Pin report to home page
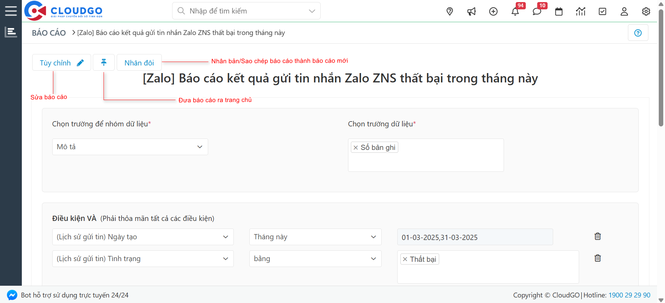The image size is (665, 303). pos(104,62)
